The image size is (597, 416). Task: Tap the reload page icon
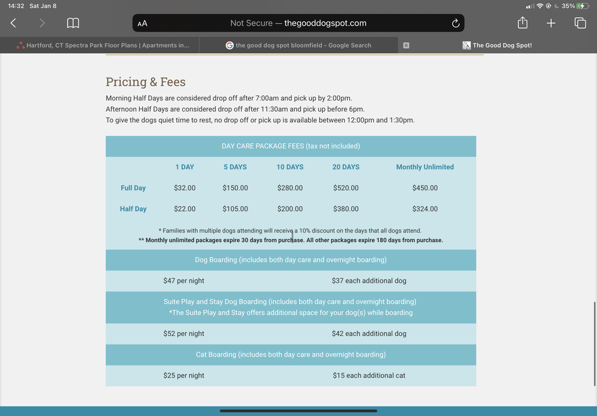[x=456, y=23]
